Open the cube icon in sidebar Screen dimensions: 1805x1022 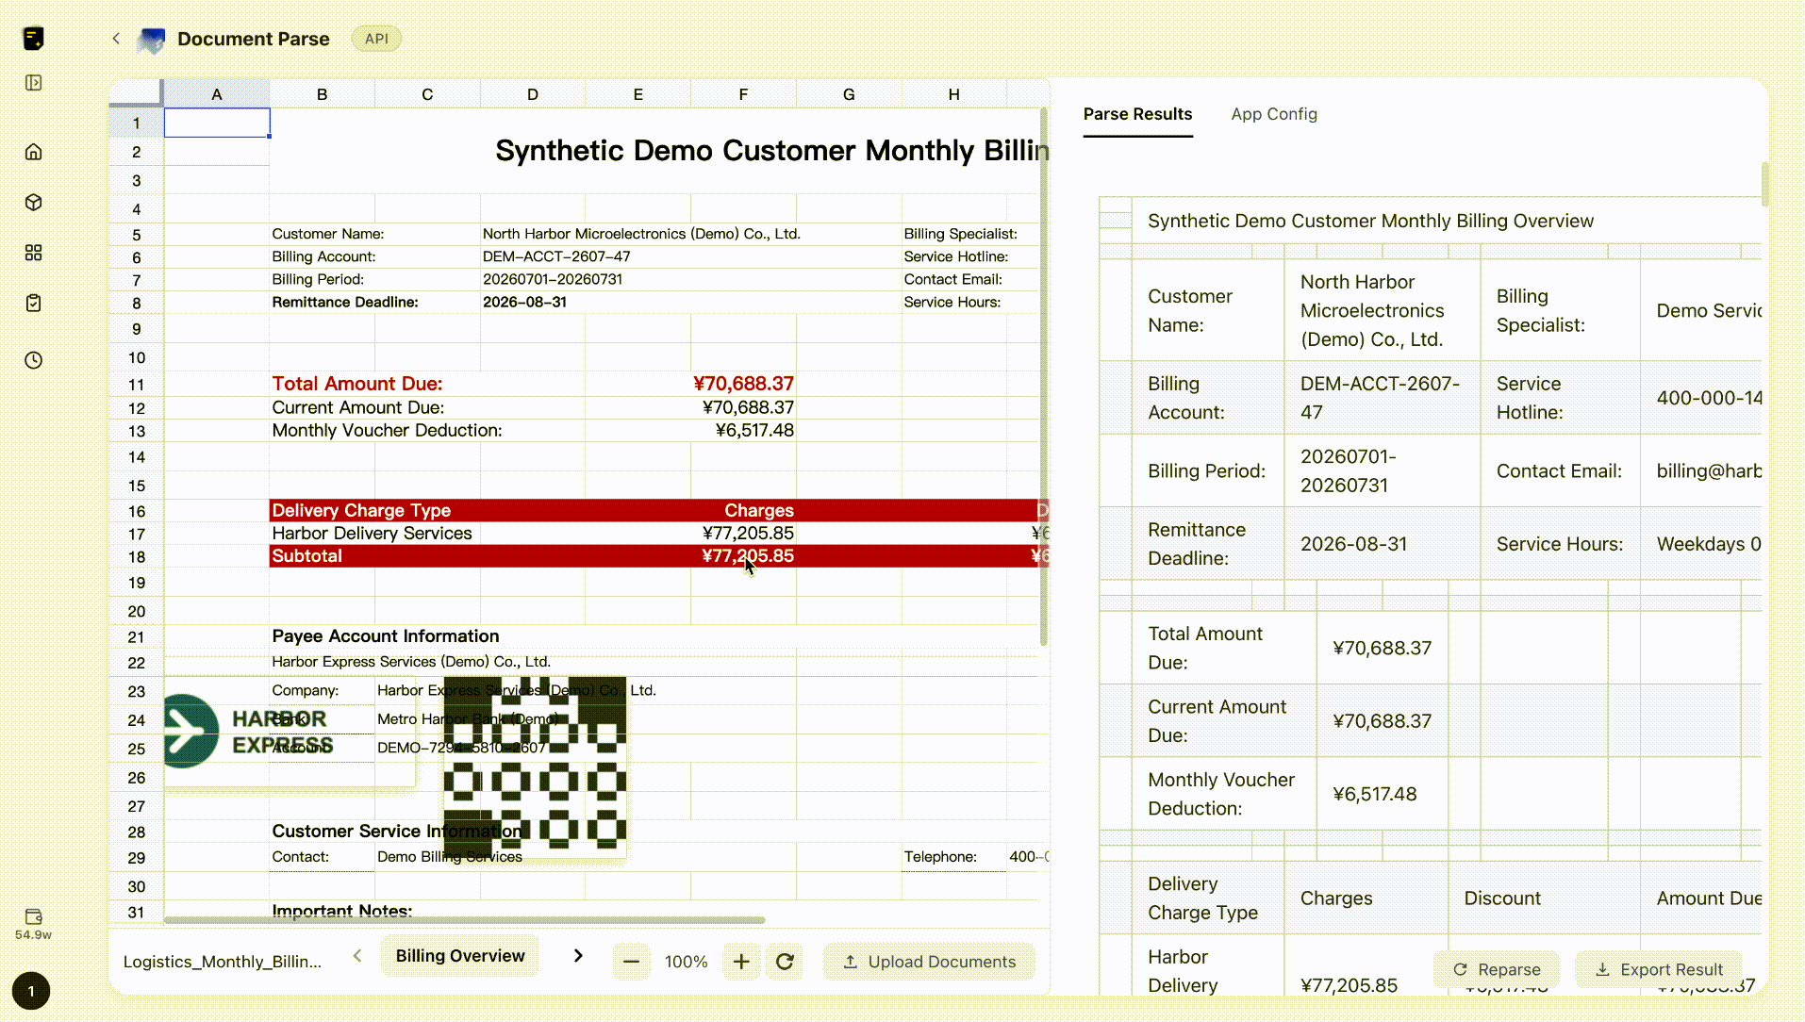coord(34,203)
